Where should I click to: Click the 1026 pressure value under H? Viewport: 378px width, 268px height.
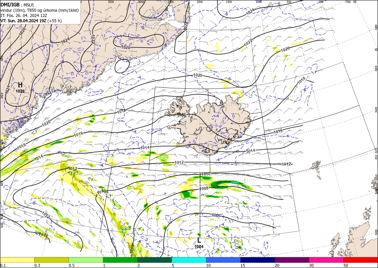pos(20,91)
